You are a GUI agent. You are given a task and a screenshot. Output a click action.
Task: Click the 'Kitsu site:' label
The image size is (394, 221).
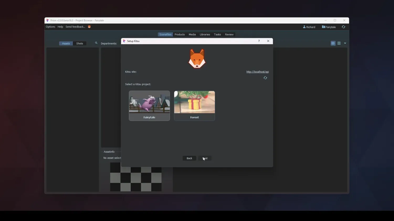pyautogui.click(x=131, y=72)
